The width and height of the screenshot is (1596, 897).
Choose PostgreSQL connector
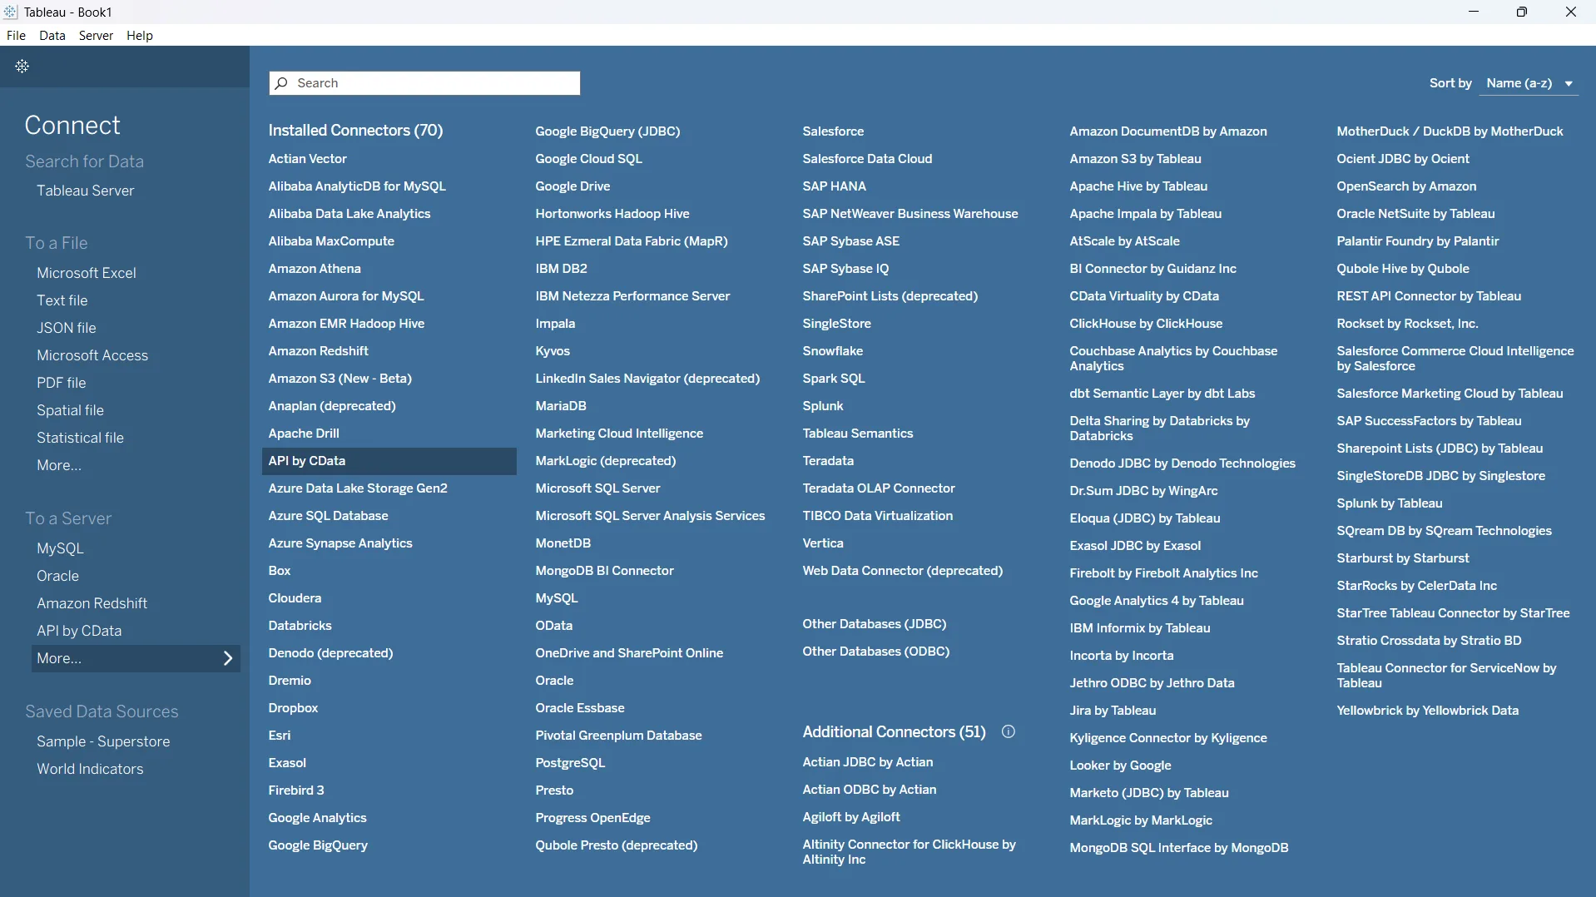[570, 763]
